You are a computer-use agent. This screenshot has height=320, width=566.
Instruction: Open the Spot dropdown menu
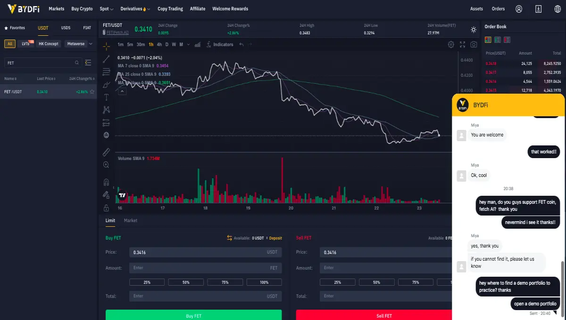[106, 9]
